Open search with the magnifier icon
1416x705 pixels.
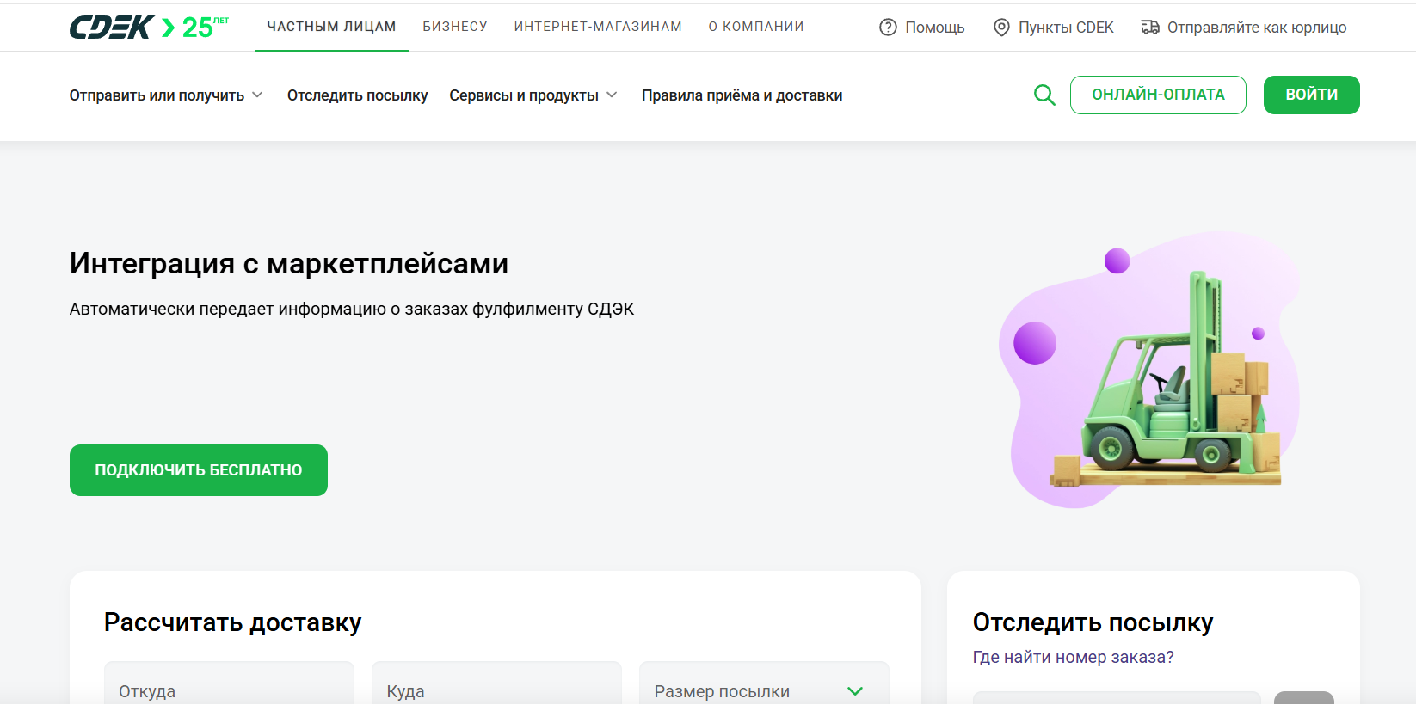click(x=1044, y=95)
